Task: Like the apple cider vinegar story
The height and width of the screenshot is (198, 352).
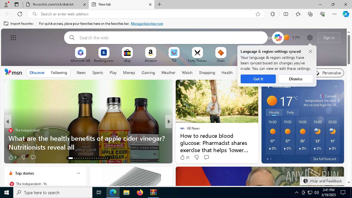Action: point(11,157)
